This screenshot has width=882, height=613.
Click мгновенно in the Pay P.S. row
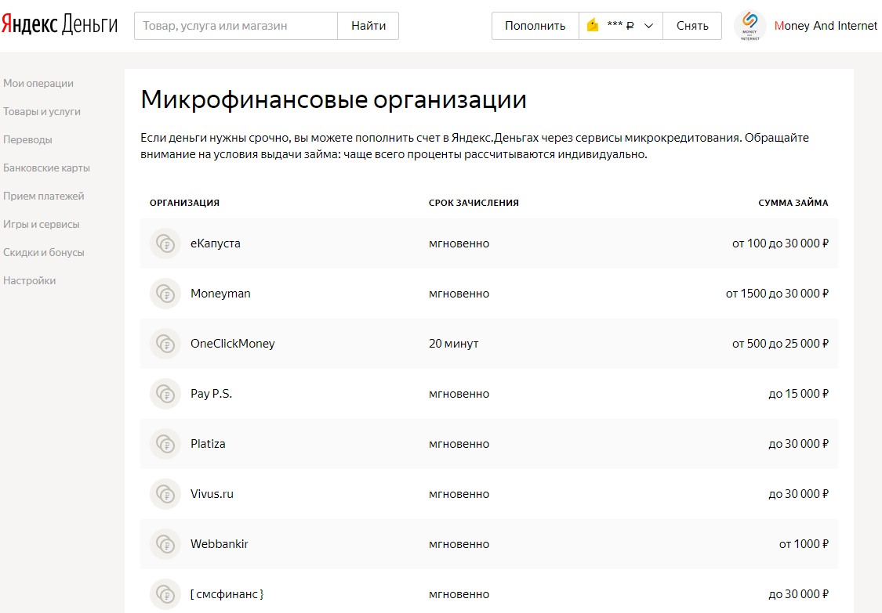click(x=459, y=394)
